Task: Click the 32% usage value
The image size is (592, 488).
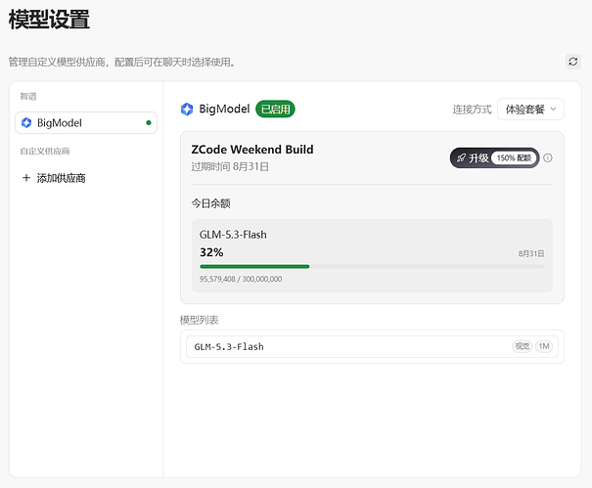Action: [211, 252]
